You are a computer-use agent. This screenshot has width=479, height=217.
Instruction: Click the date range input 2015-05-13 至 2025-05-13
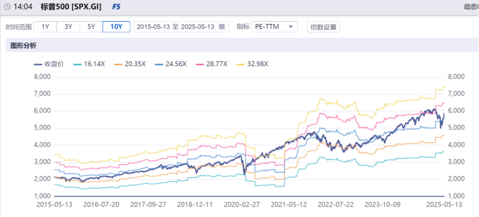tap(182, 26)
